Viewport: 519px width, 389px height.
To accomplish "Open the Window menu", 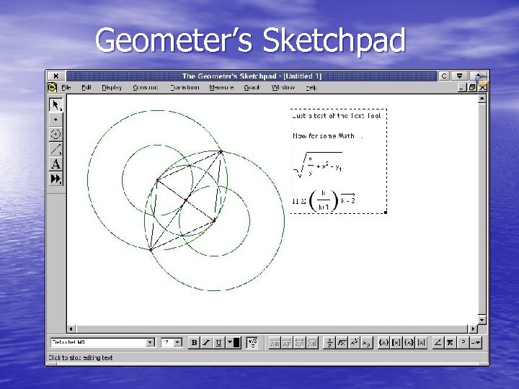I will (x=283, y=87).
